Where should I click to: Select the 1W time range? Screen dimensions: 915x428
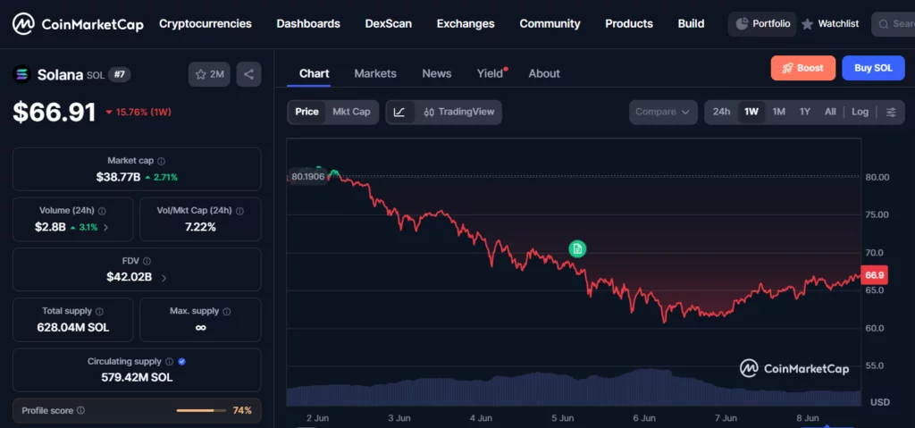pyautogui.click(x=751, y=112)
